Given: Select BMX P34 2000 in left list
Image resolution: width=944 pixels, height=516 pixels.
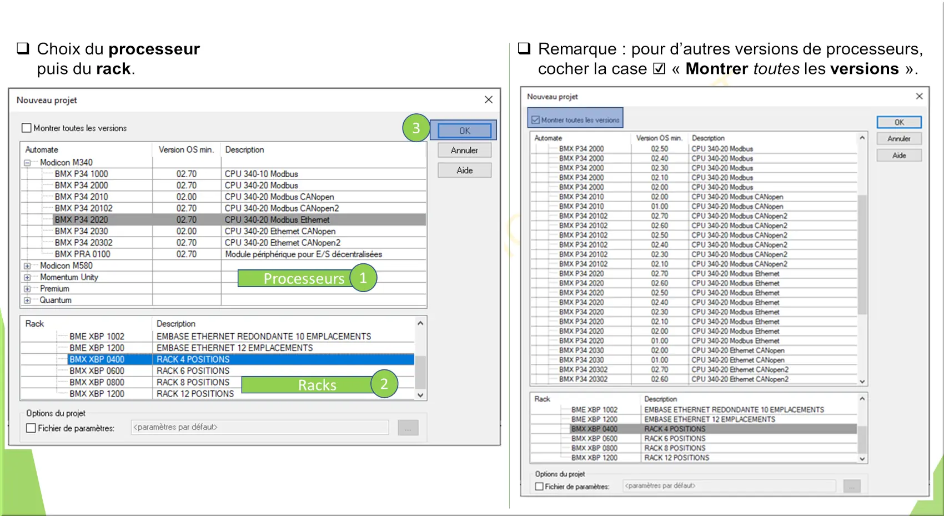Looking at the screenshot, I should click(x=81, y=185).
